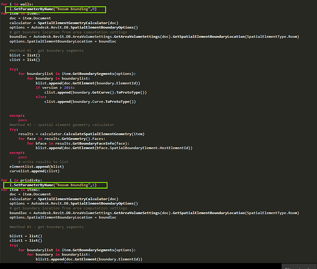Screen dimensions: 317x269
Task: Place cursor on 'clist1 = list()' line
Action: 26,240
